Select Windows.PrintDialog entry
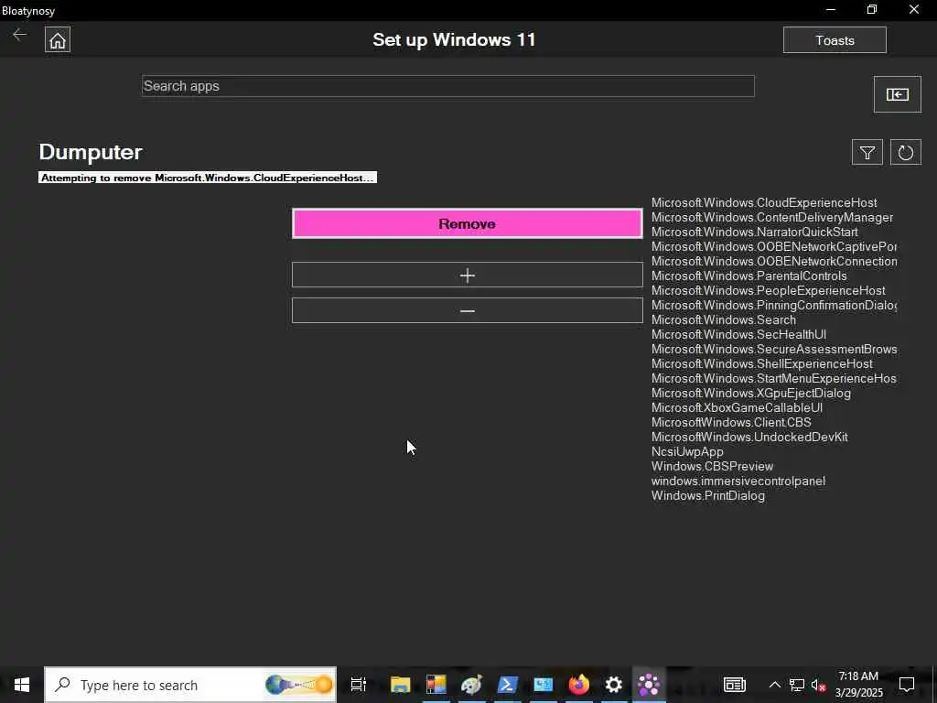This screenshot has width=937, height=703. (x=708, y=495)
